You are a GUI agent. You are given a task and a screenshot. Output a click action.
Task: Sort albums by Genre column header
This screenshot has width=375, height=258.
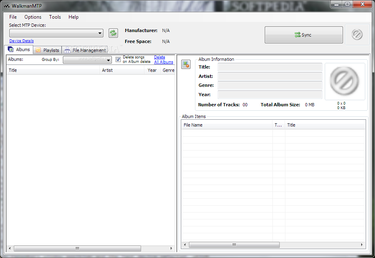(168, 70)
